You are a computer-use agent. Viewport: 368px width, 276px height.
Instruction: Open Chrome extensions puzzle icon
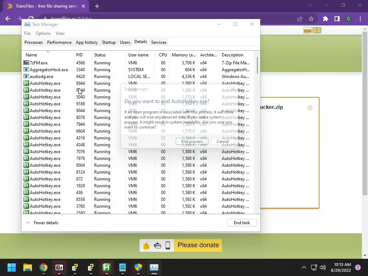click(326, 19)
